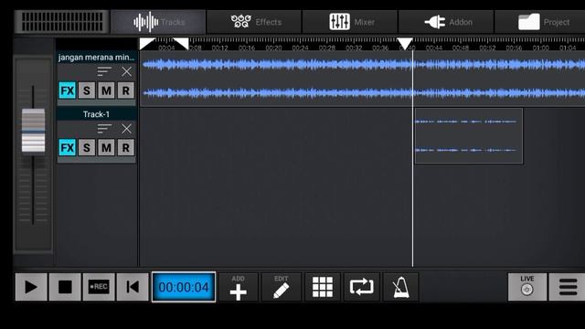Solo the jangan merana track
585x329 pixels.
(87, 90)
